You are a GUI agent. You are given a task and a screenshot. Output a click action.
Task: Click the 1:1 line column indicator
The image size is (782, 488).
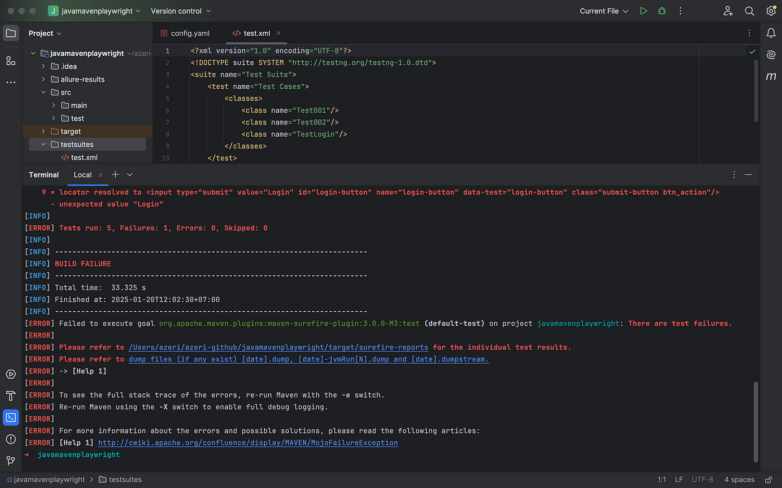(661, 480)
